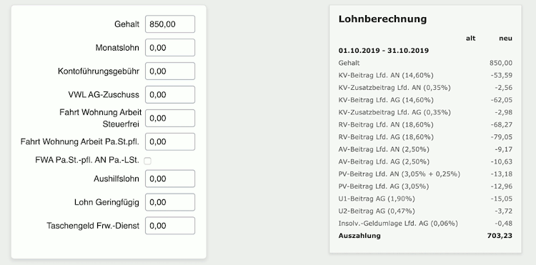
Task: Focus the Kontoführungsgebühr field
Action: pos(170,71)
